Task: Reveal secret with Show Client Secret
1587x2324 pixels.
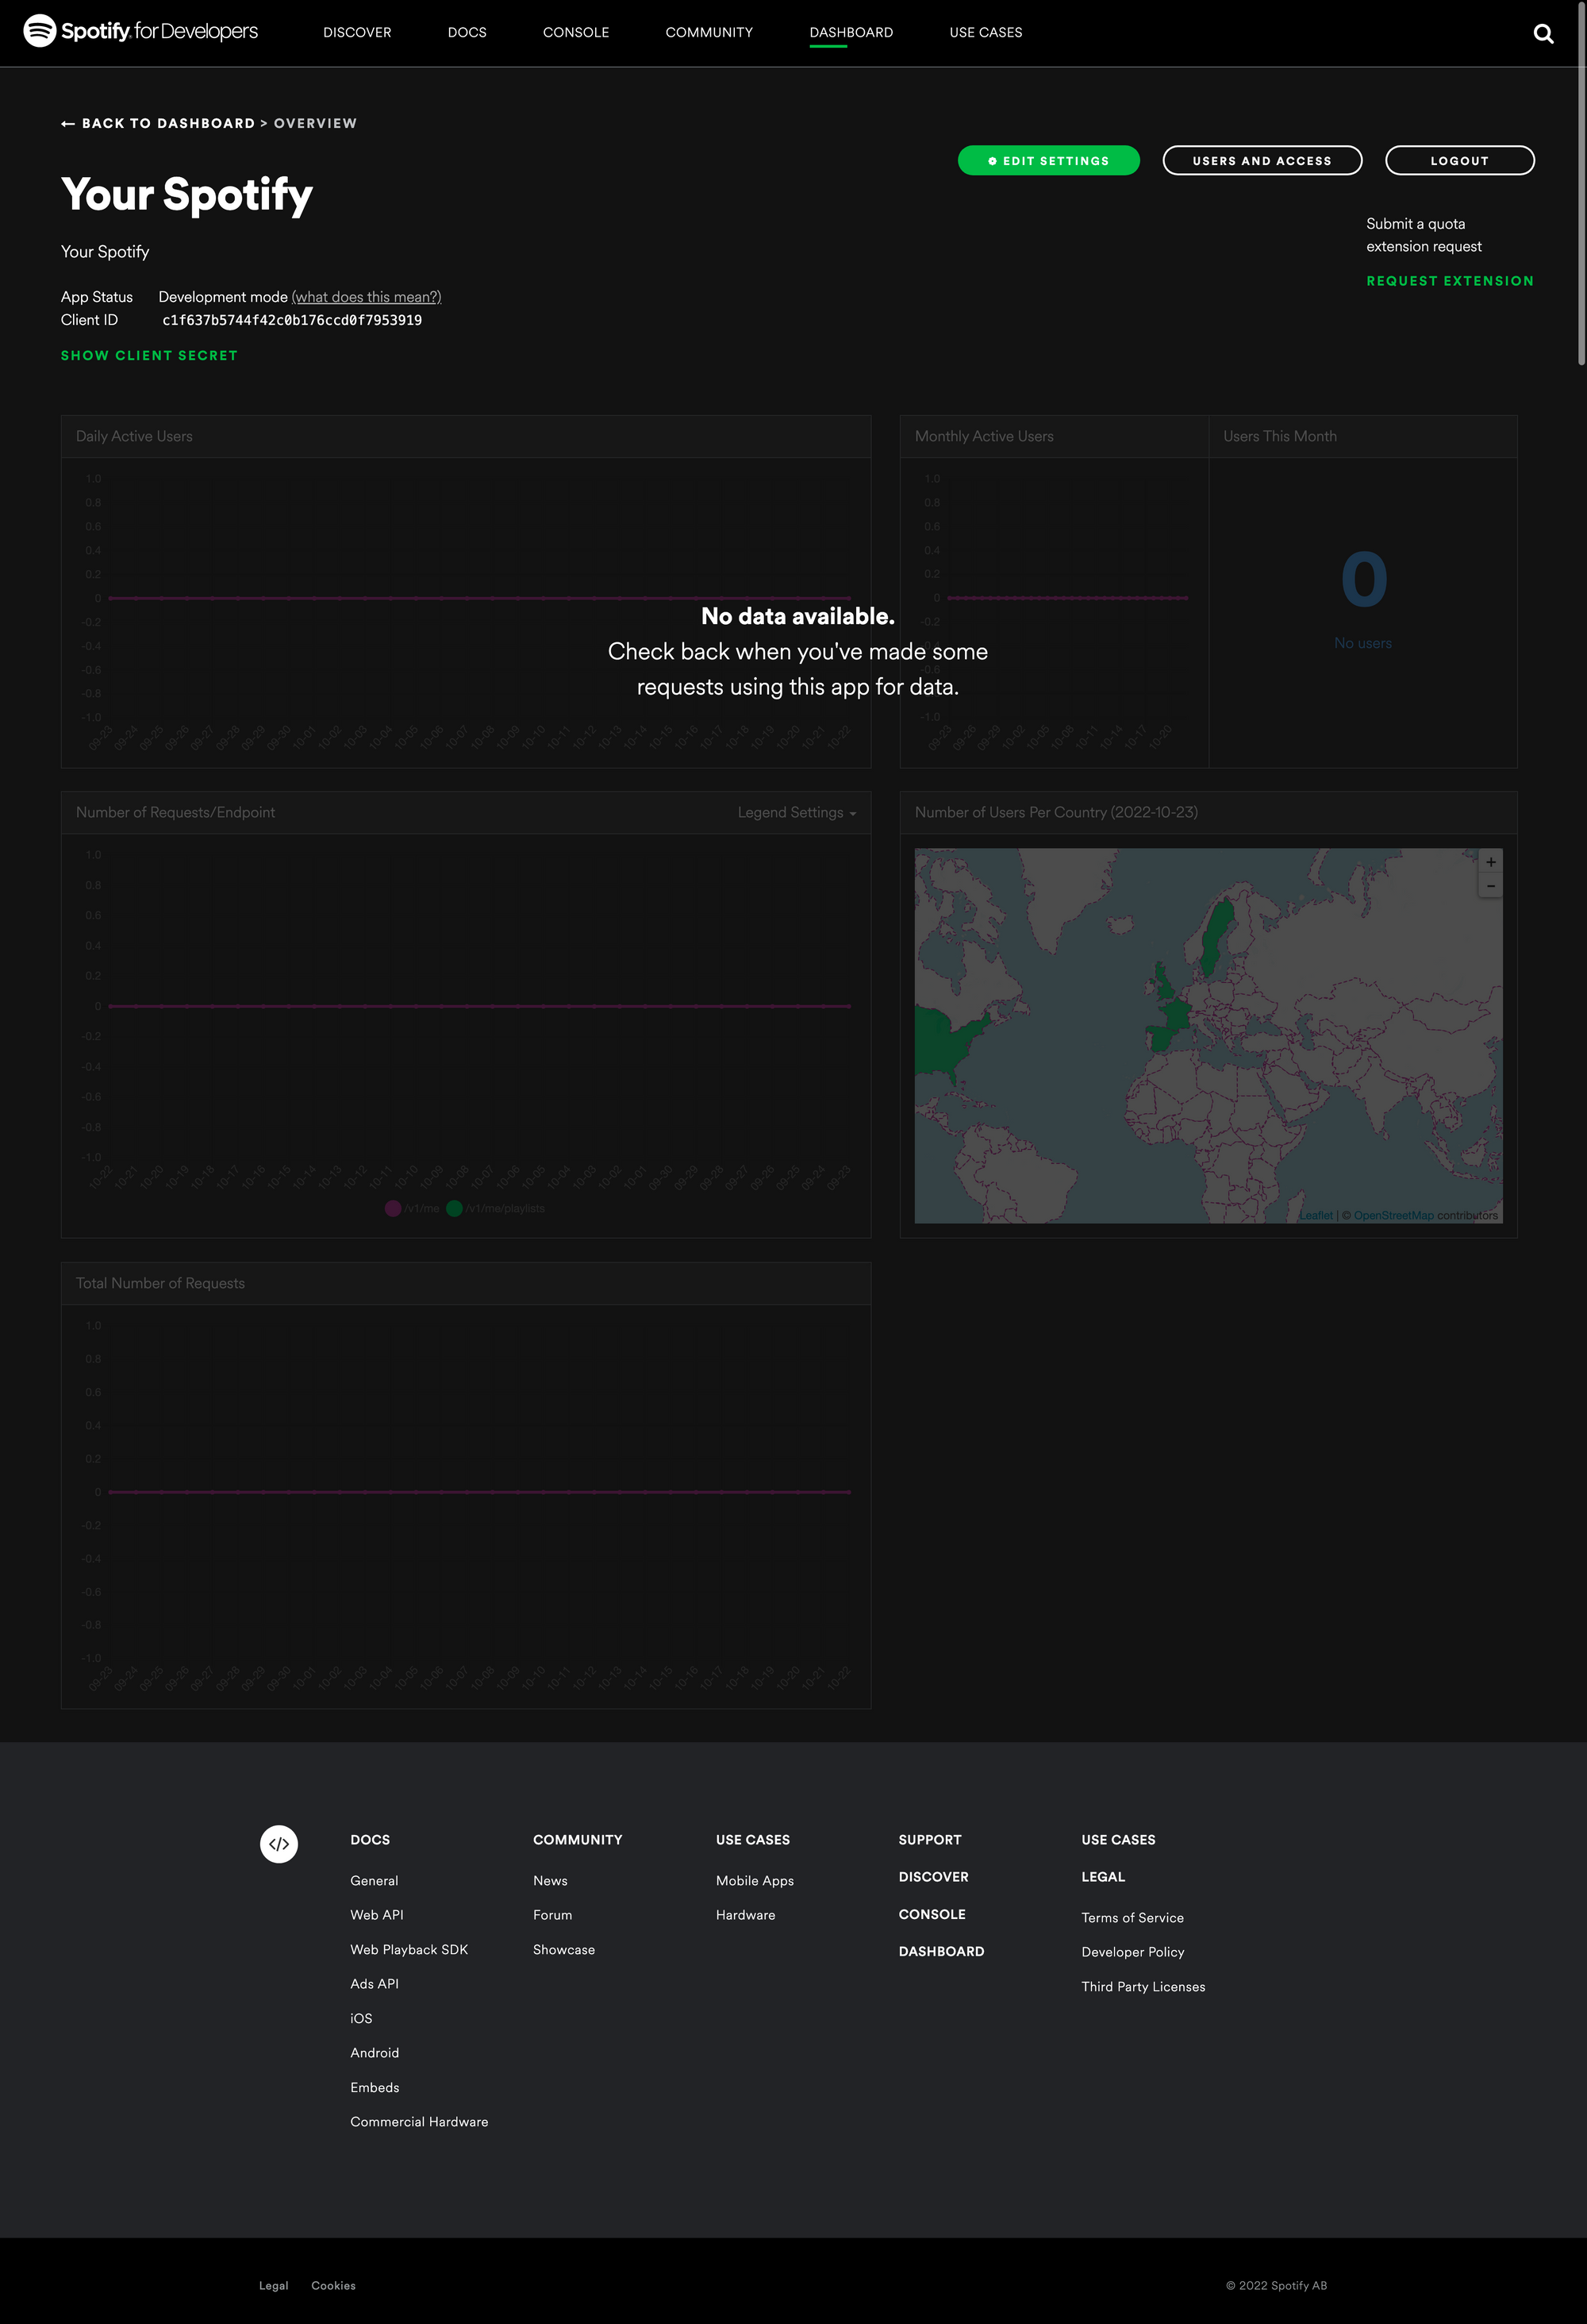Action: (x=149, y=356)
